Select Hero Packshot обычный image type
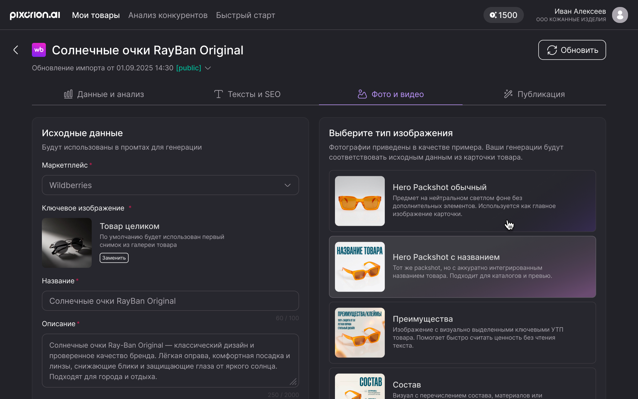 click(x=462, y=201)
